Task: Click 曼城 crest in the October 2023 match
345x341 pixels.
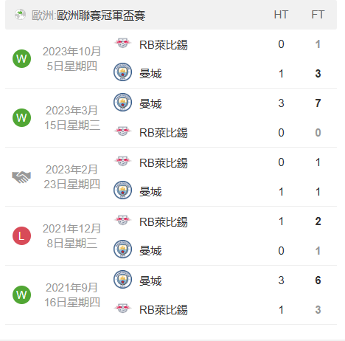Action: click(122, 72)
